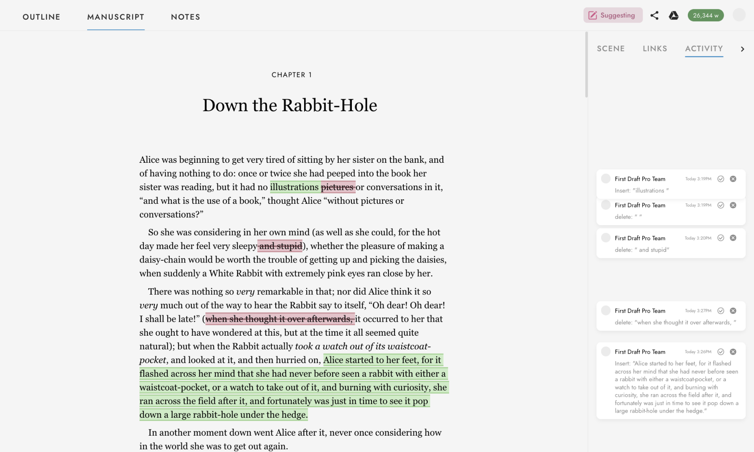Open the Google Drive sync icon
The image size is (754, 452).
point(674,15)
